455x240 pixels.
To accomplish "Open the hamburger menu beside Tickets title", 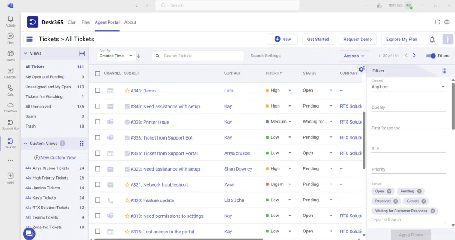I will 30,39.
